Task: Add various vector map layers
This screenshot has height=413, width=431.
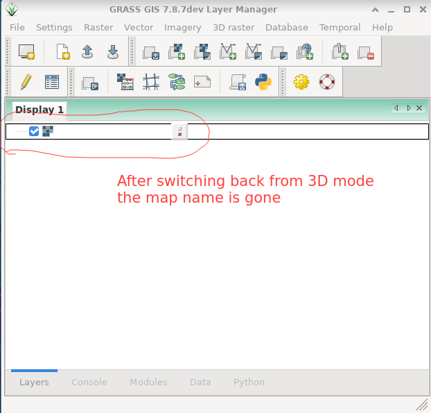Action: tap(254, 52)
